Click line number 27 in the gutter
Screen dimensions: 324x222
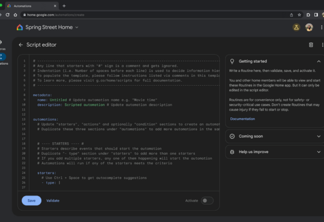pyautogui.click(x=23, y=187)
